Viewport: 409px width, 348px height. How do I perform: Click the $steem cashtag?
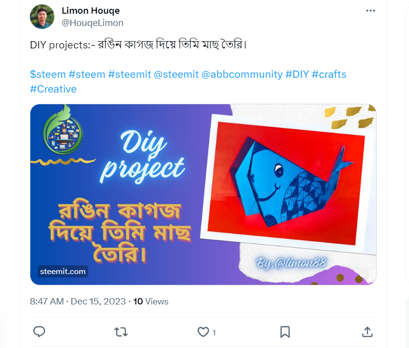48,74
